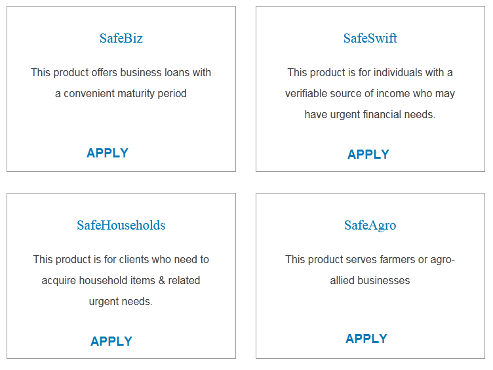The width and height of the screenshot is (493, 370).
Task: Select the line 'verifiable source of income who may'
Action: click(370, 93)
